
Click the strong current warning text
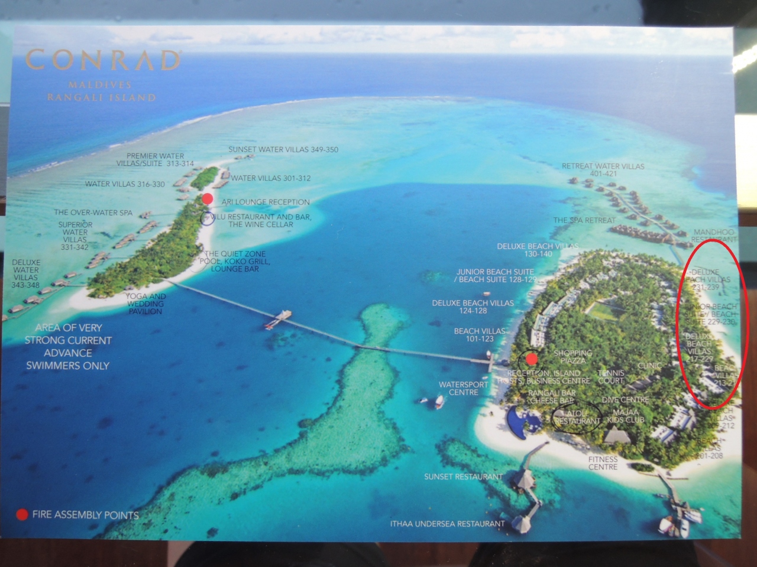point(68,347)
